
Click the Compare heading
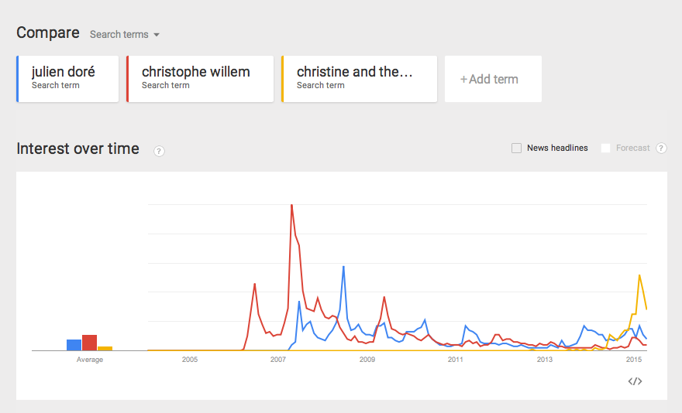point(48,33)
